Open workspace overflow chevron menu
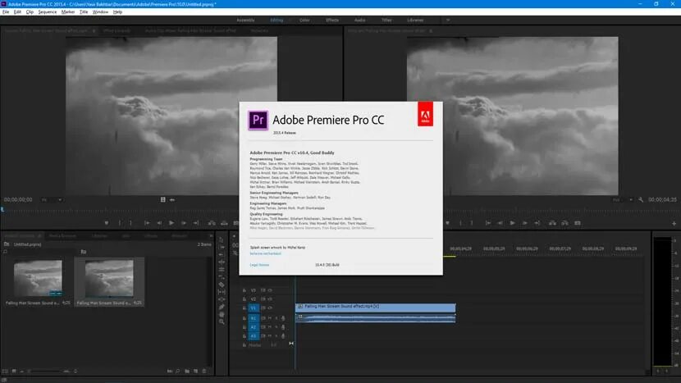Viewport: 681px width, 383px height. 448,20
